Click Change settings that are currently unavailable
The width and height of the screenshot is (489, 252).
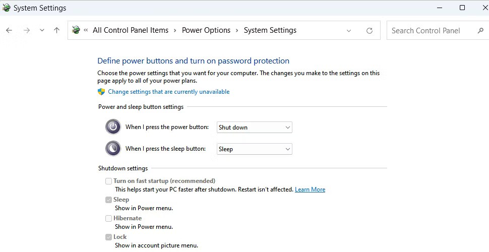pyautogui.click(x=169, y=92)
